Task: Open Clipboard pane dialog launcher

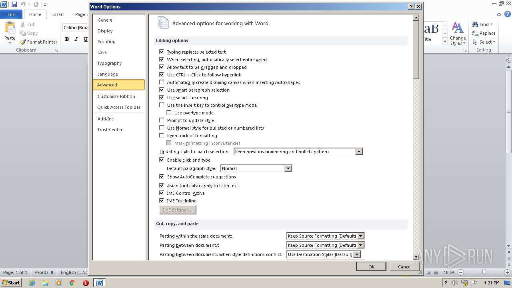Action: [x=56, y=50]
